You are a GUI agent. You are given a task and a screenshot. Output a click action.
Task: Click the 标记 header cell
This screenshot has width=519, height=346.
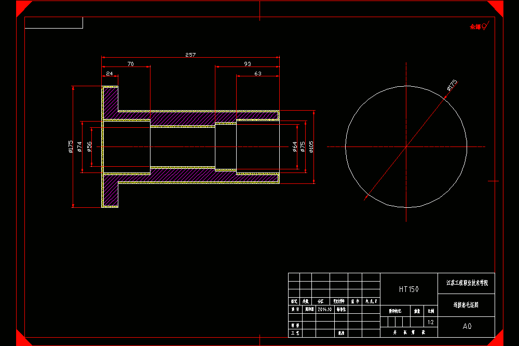click(294, 301)
